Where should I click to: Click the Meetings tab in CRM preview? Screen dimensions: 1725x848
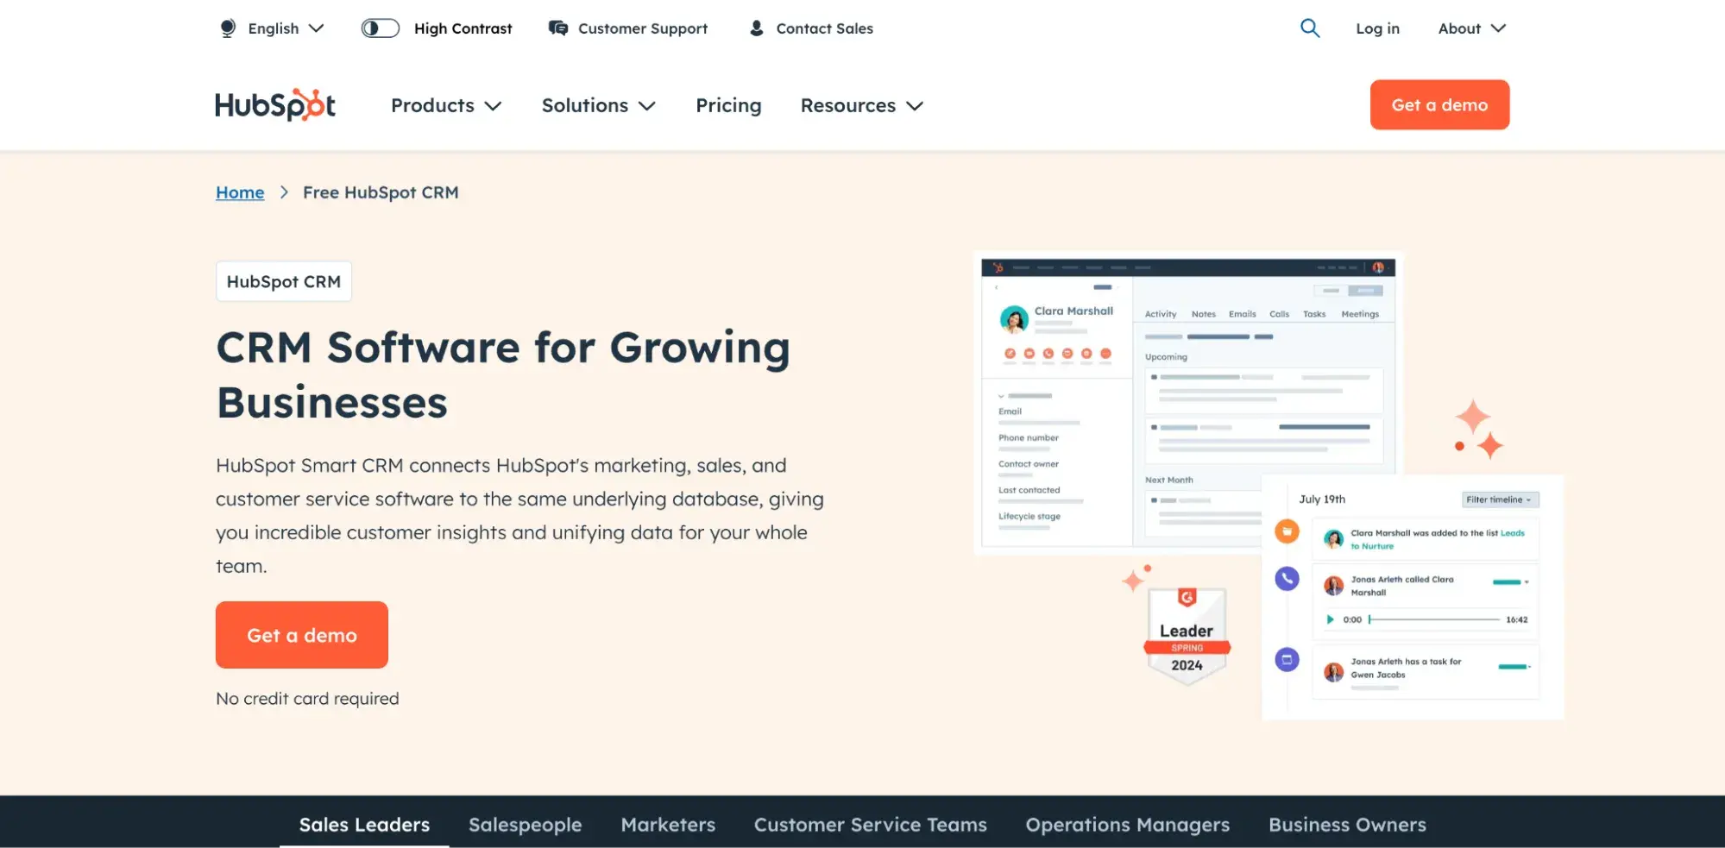pyautogui.click(x=1360, y=314)
